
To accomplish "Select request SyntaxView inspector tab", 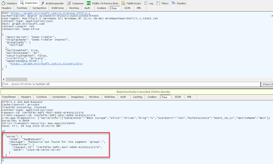I will coord(39,8).
